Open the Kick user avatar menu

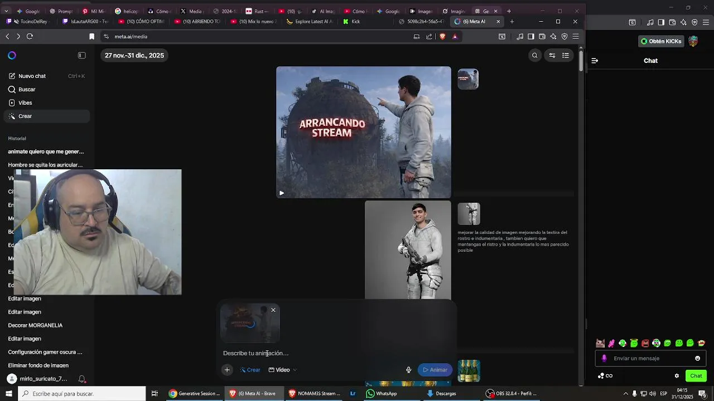pos(693,41)
